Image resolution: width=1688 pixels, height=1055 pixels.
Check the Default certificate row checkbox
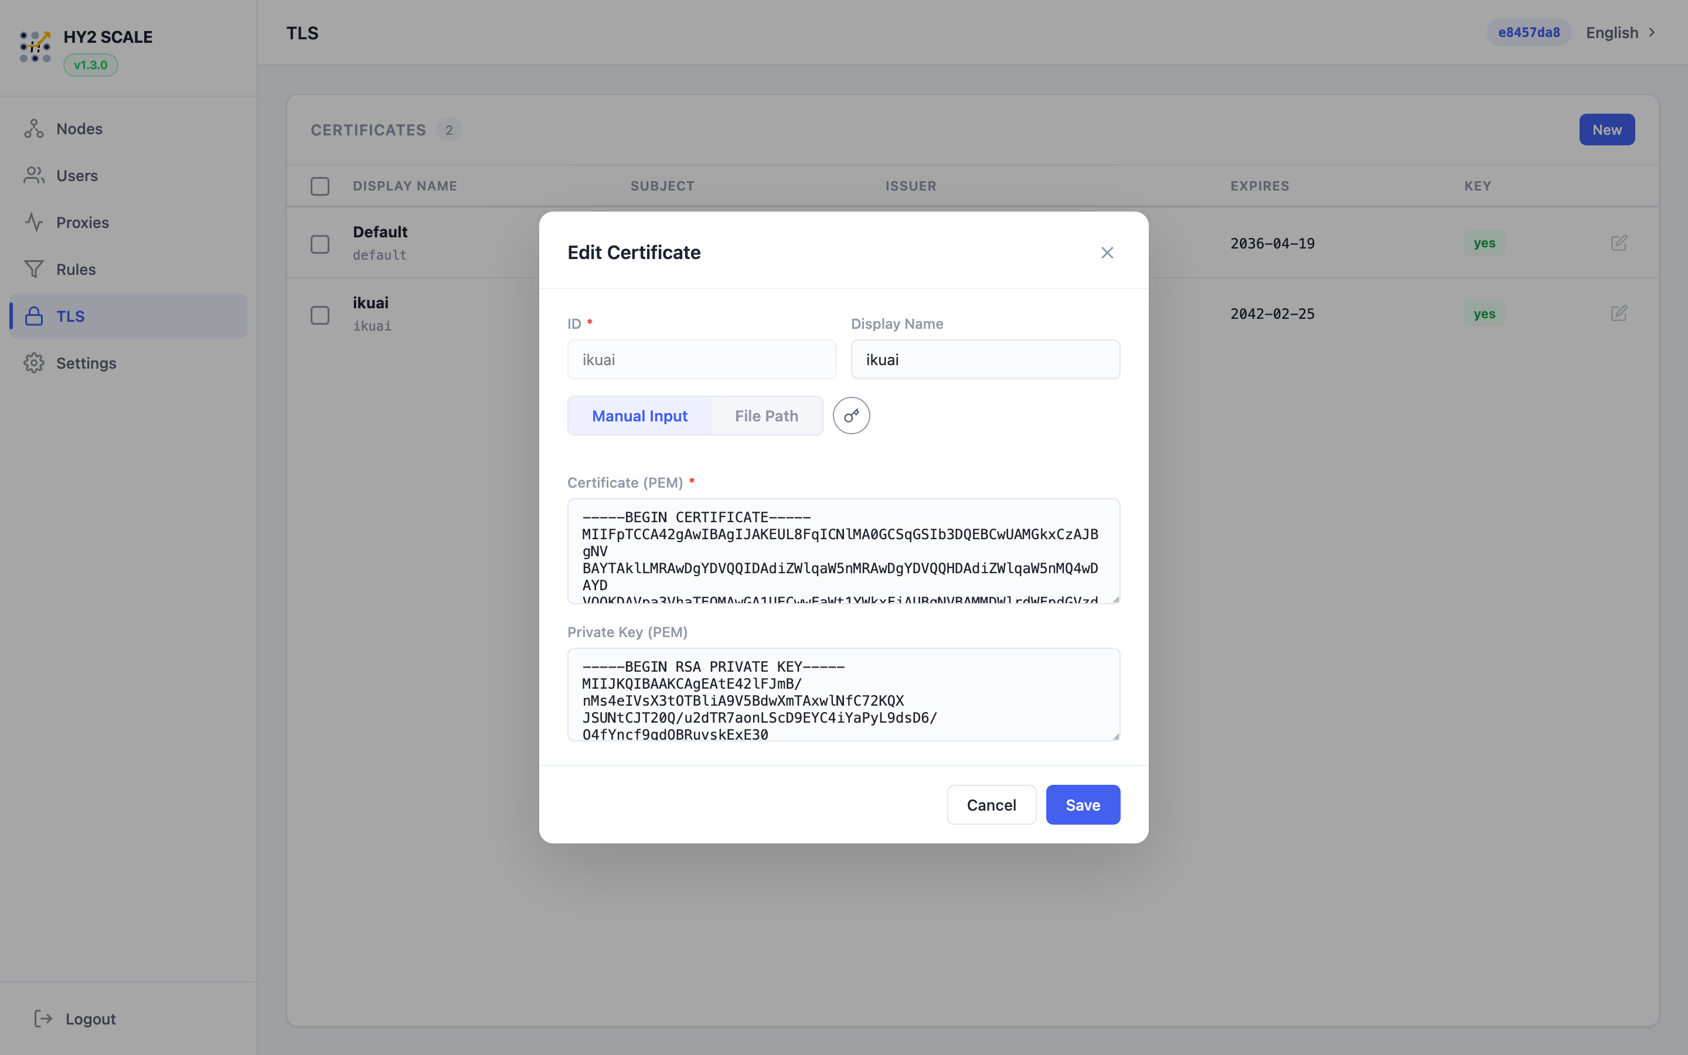pos(320,244)
